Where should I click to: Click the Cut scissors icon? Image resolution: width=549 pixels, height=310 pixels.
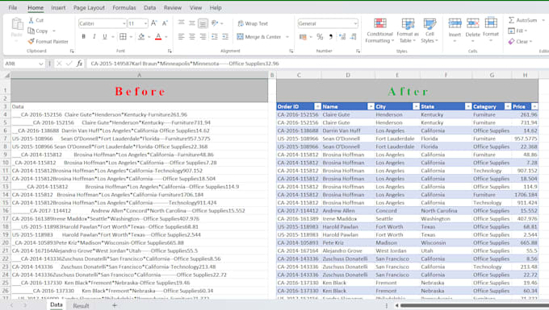click(31, 20)
